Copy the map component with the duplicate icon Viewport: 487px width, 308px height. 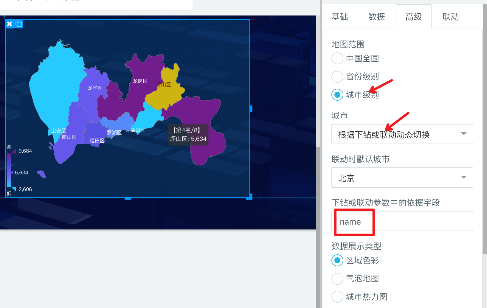(x=19, y=24)
